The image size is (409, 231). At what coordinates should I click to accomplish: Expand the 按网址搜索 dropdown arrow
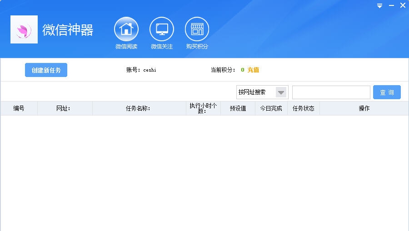click(281, 92)
